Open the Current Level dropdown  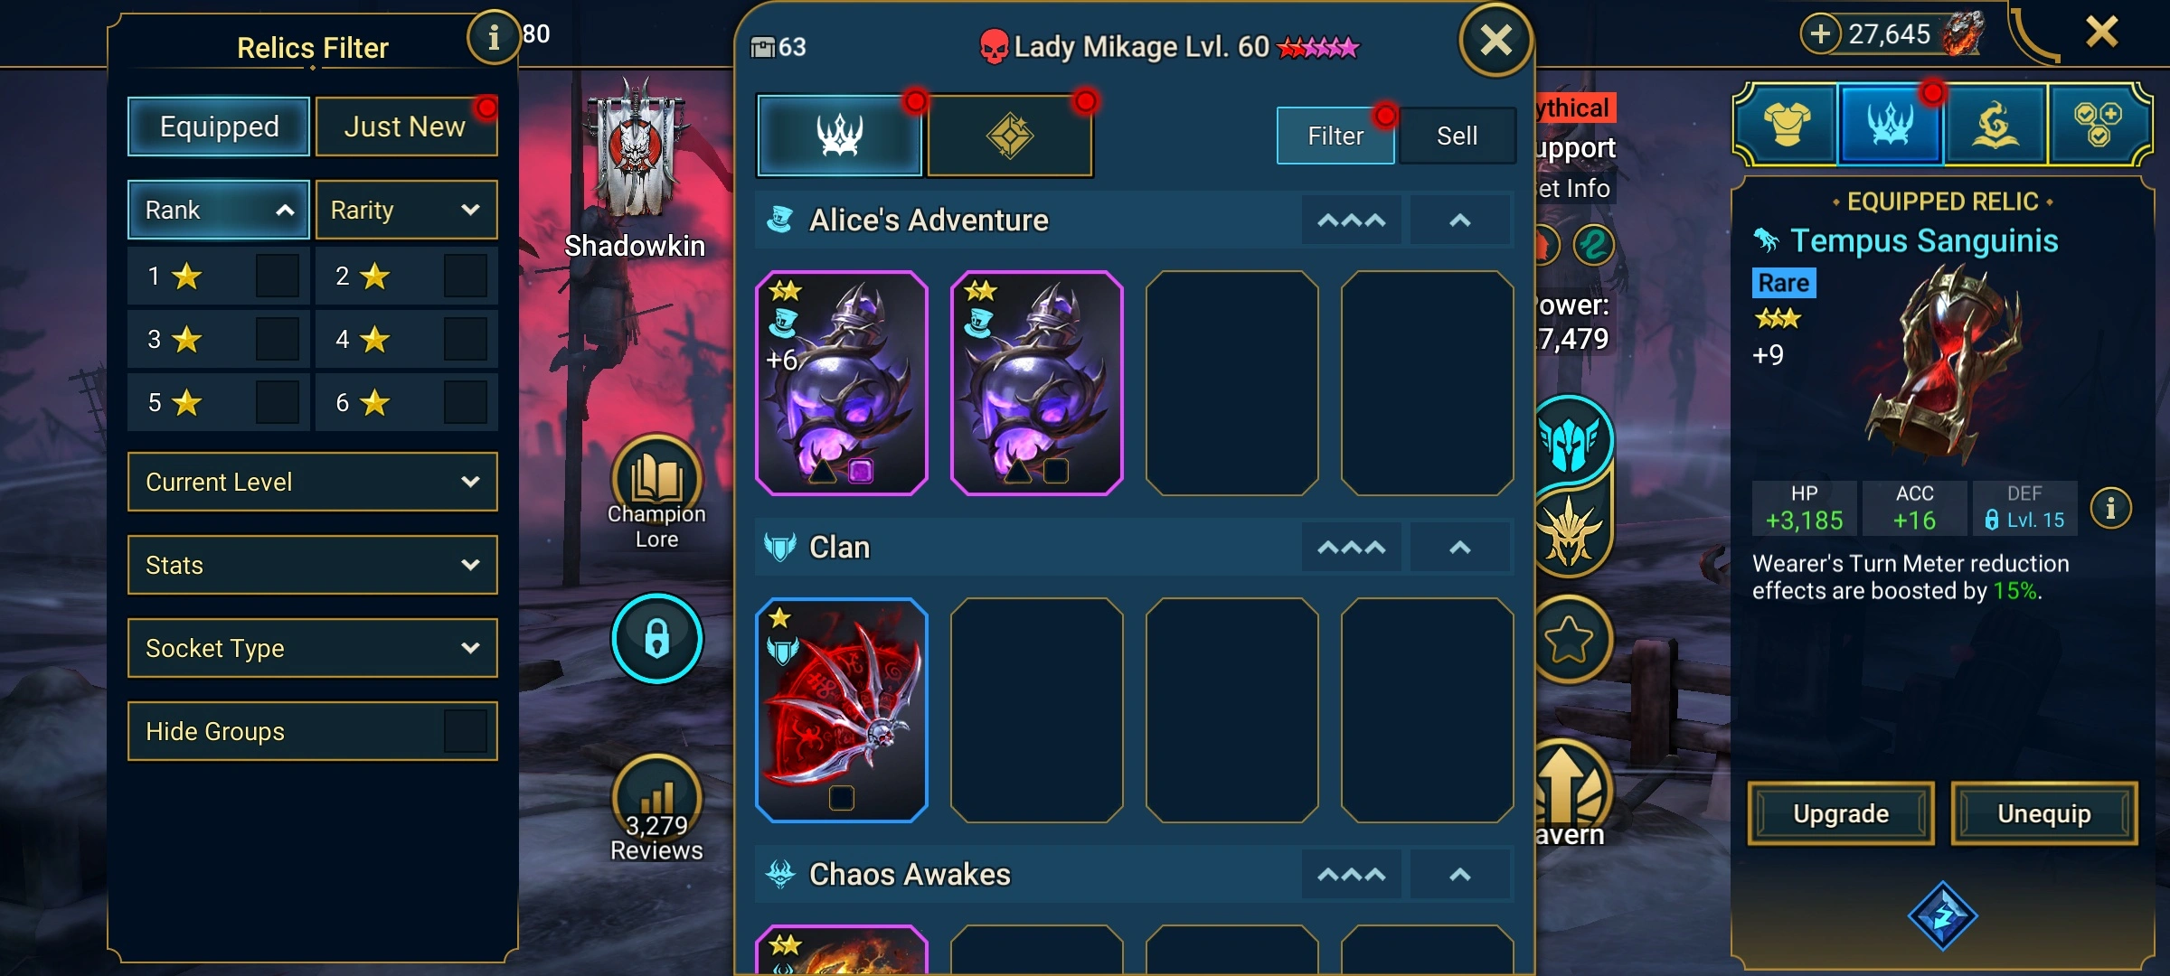pos(313,482)
